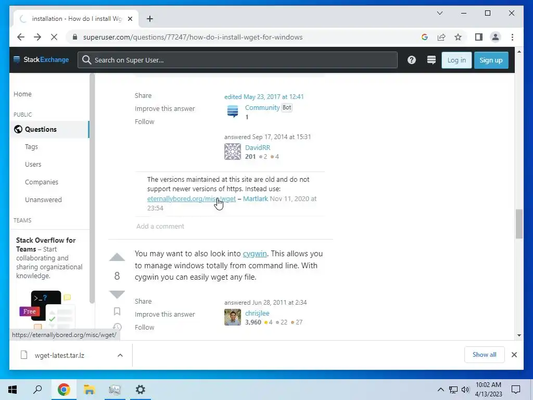Image resolution: width=533 pixels, height=400 pixels.
Task: Follow the cygwin answer
Action: 145,327
